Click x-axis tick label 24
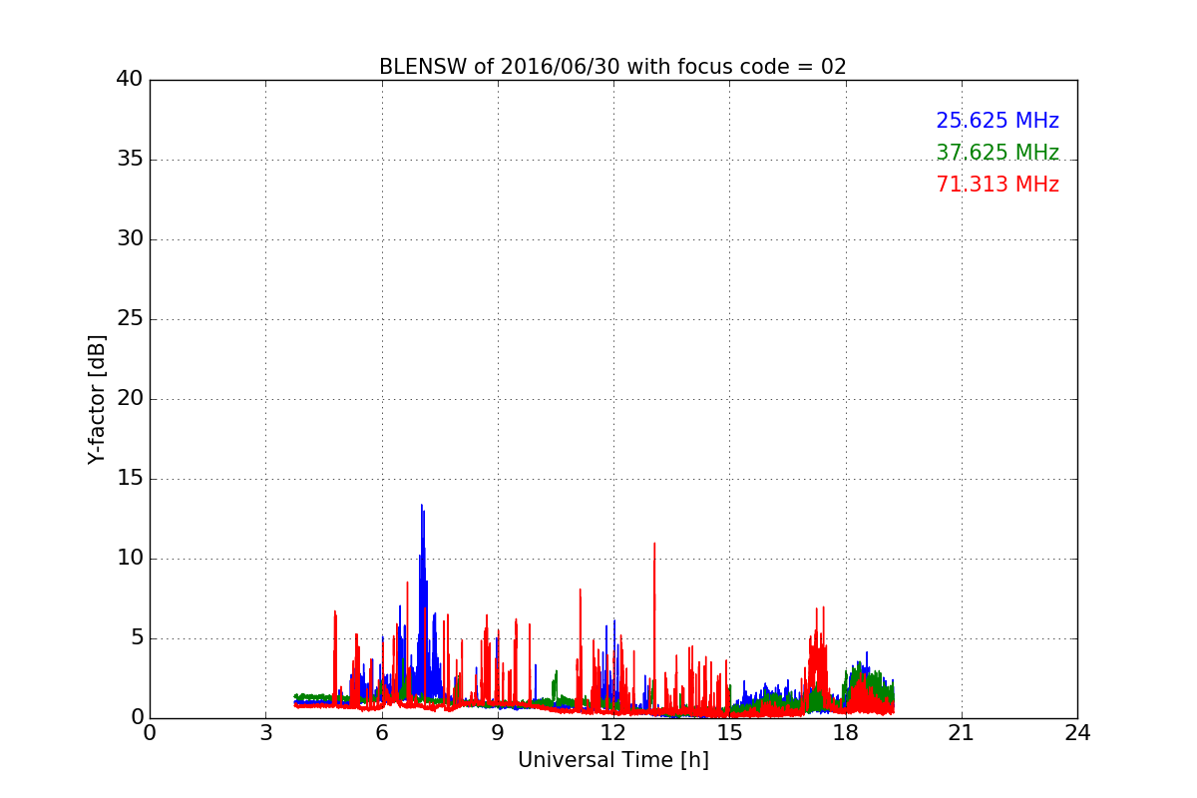 point(1077,733)
